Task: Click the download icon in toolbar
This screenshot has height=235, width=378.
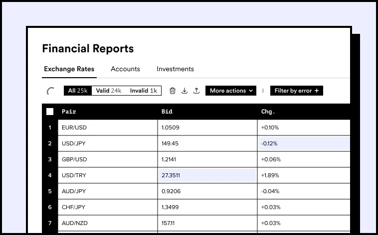Action: [185, 91]
